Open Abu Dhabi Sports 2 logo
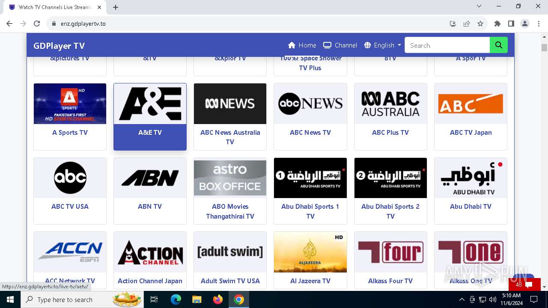This screenshot has height=308, width=548. point(390,178)
